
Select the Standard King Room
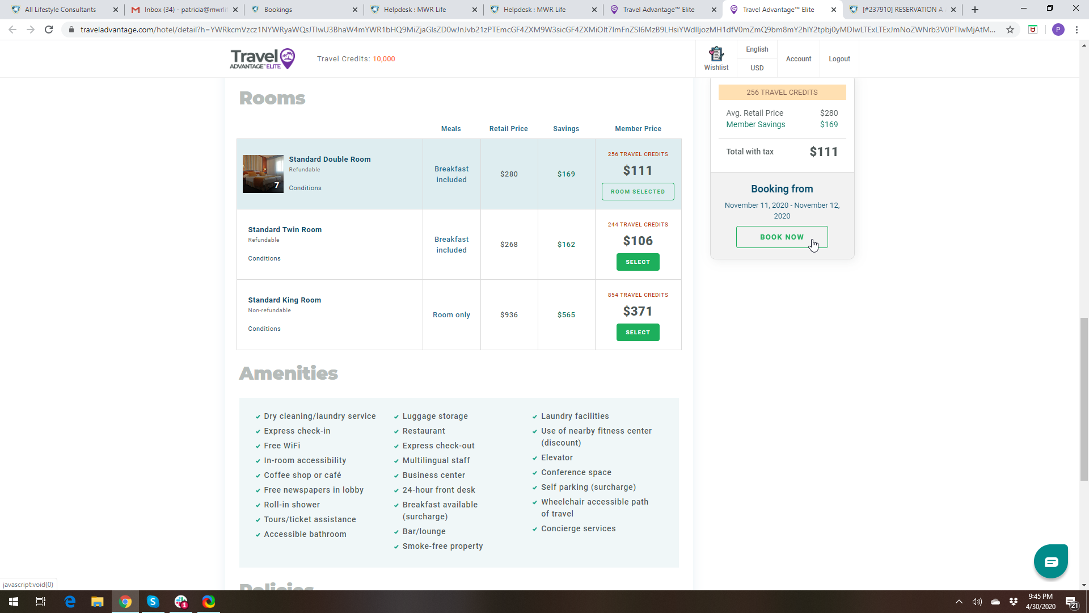(x=638, y=332)
